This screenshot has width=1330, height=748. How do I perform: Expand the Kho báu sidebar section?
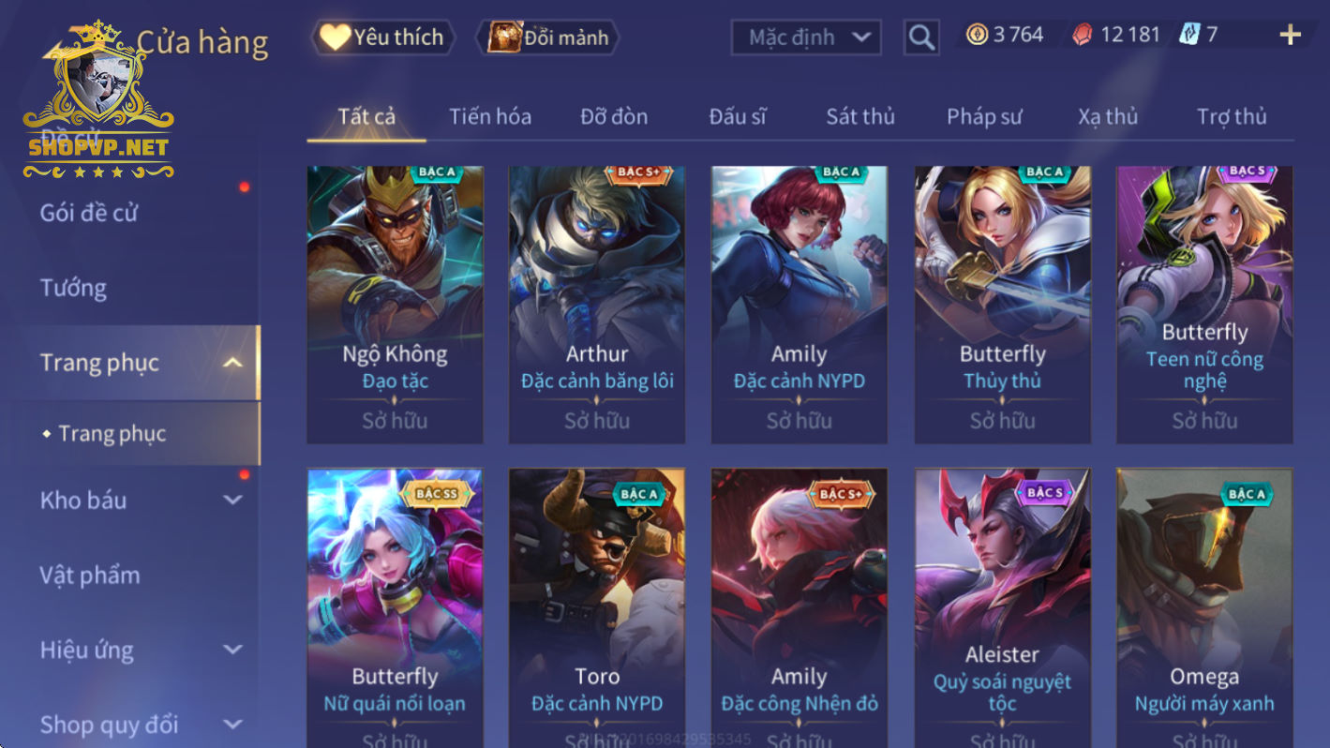pyautogui.click(x=233, y=500)
